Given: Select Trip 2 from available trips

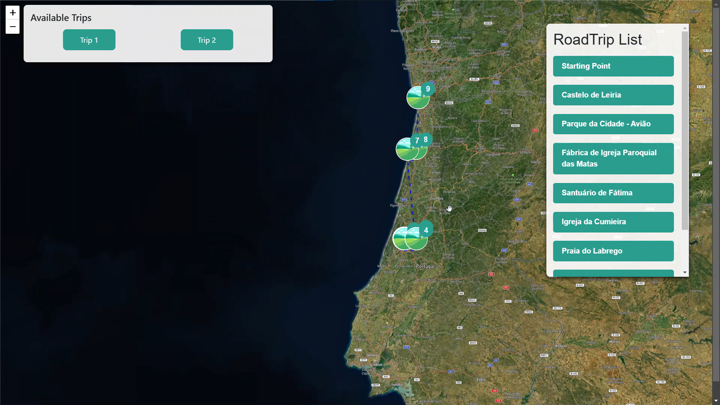Looking at the screenshot, I should tap(207, 40).
